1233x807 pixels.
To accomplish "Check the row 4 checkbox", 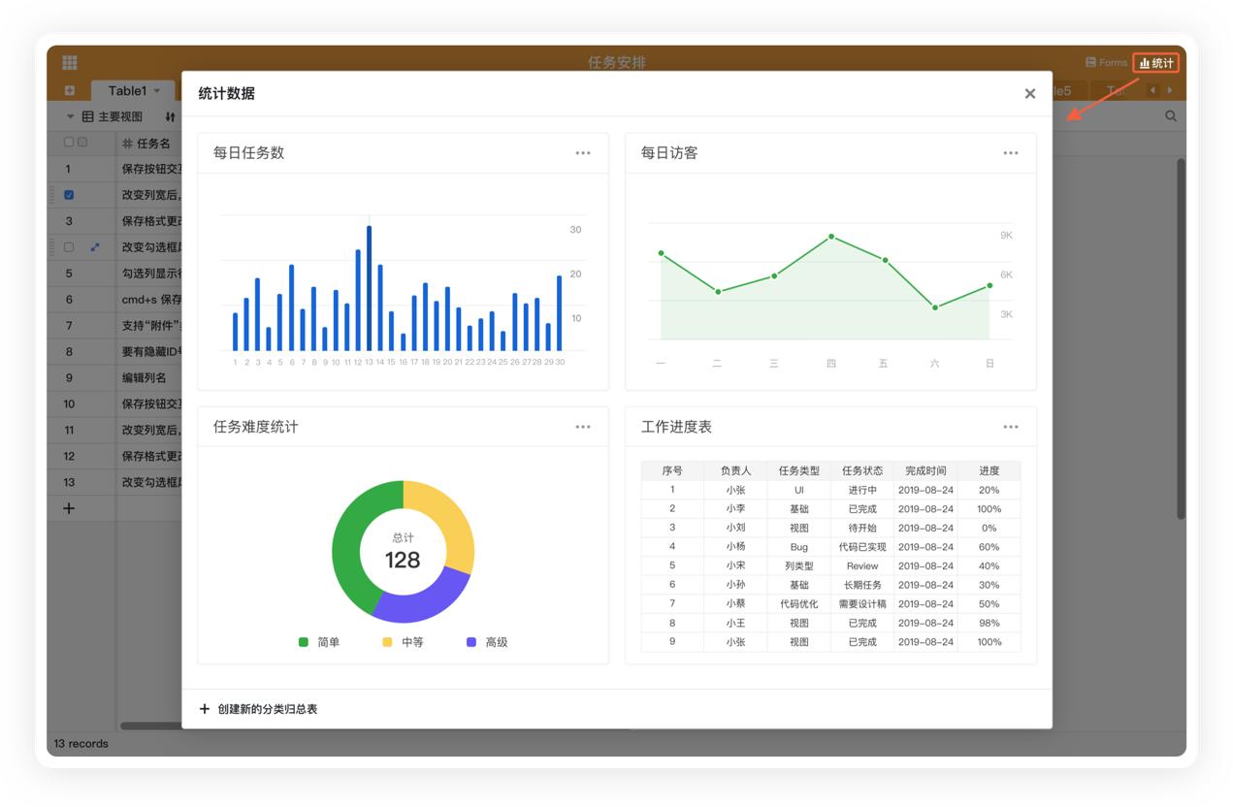I will point(69,247).
